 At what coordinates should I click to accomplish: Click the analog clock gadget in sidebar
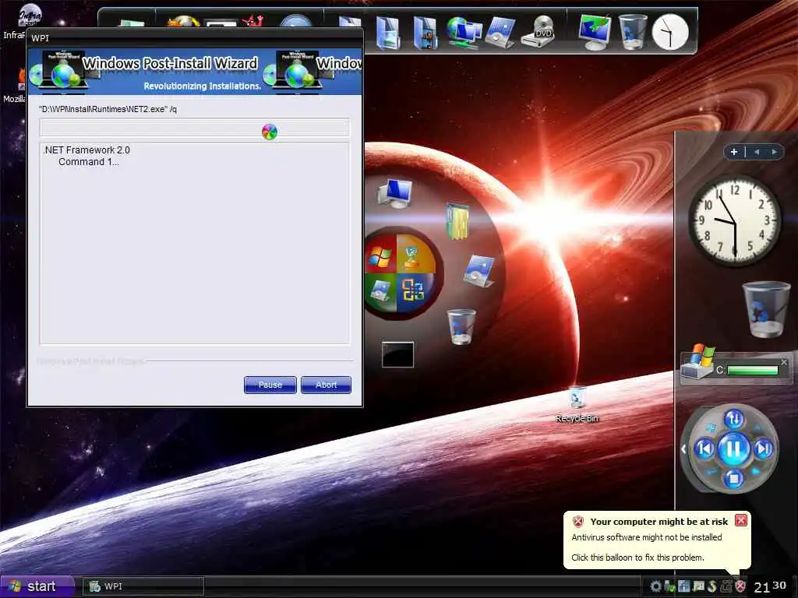pyautogui.click(x=734, y=221)
